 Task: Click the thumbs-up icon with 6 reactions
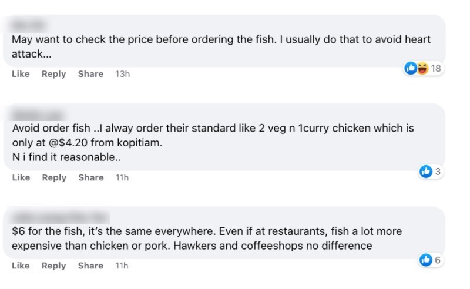click(425, 260)
